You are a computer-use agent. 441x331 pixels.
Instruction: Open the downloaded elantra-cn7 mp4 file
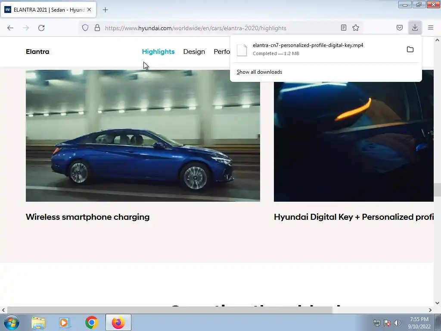[308, 49]
